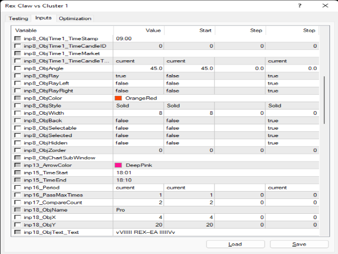The width and height of the screenshot is (338, 254).
Task: Switch to the Testing tab
Action: [18, 19]
